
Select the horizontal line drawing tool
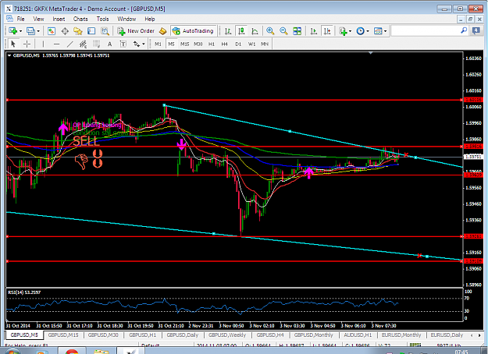click(56, 44)
